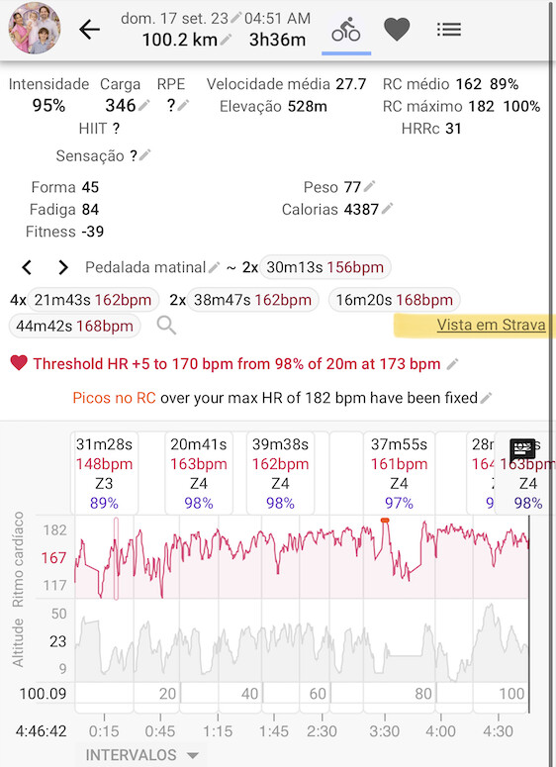Switch to the heart rate tab
This screenshot has width=556, height=767.
pos(397,30)
